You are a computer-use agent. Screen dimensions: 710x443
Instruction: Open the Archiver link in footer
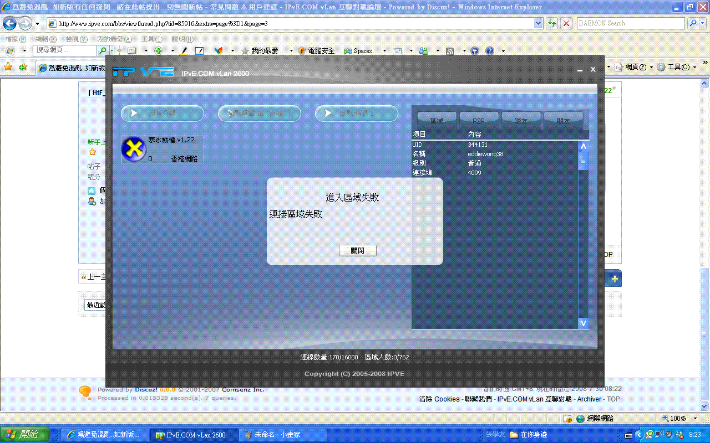tap(589, 399)
